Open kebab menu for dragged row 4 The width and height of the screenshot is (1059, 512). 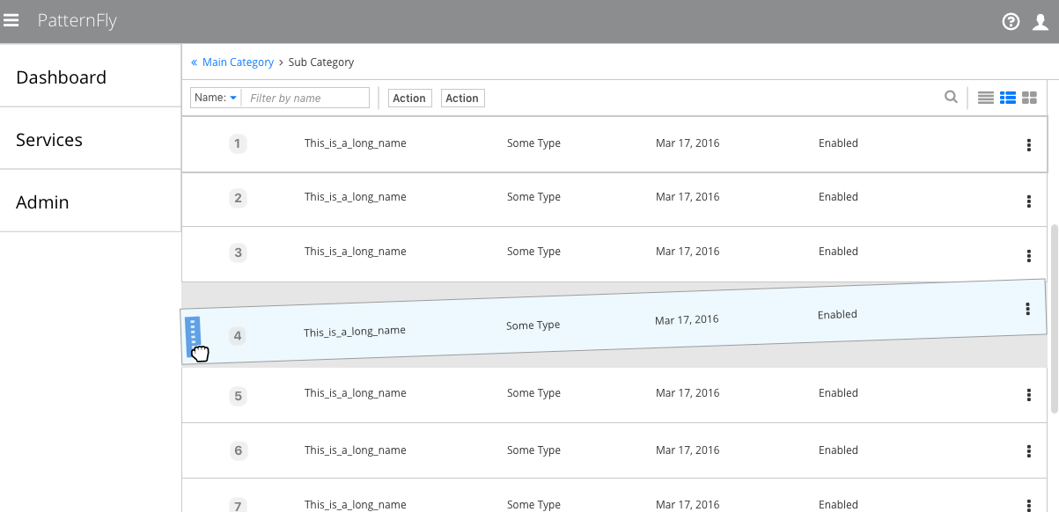click(x=1027, y=308)
